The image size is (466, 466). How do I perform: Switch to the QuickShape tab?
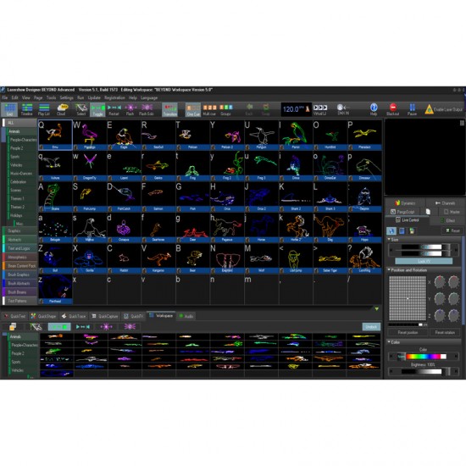(x=43, y=316)
